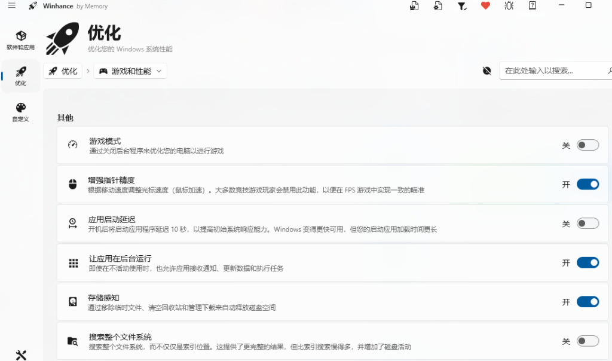Image resolution: width=612 pixels, height=361 pixels.
Task: Click the 其他 section heading
Action: (65, 118)
